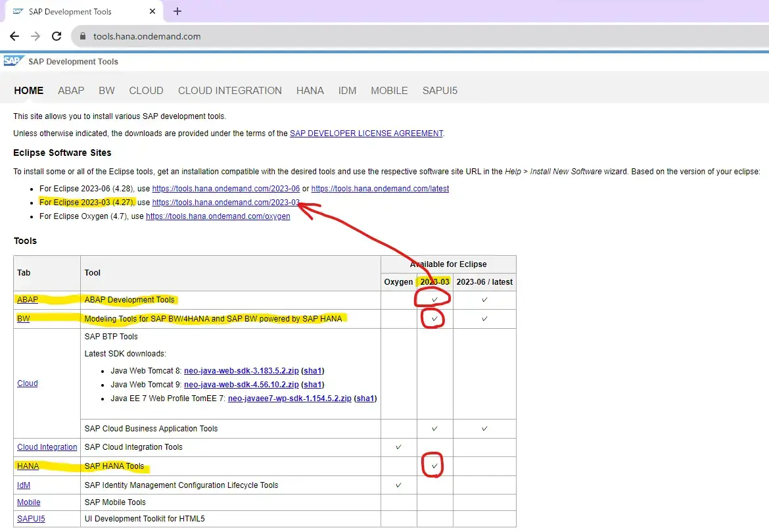
Task: Click the 'Oxygen' column header
Action: coord(398,281)
